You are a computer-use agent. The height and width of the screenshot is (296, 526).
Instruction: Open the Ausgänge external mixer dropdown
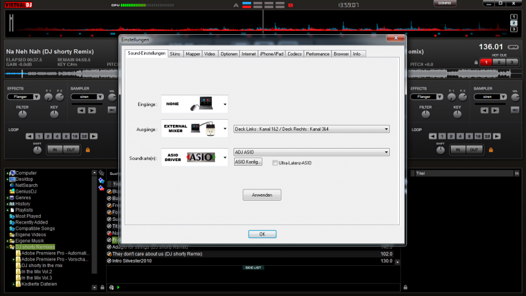(x=224, y=130)
